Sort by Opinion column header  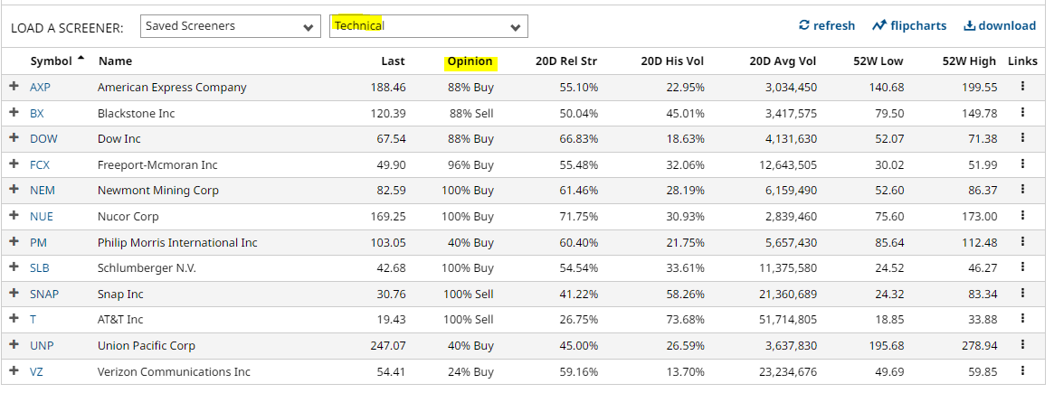(470, 61)
